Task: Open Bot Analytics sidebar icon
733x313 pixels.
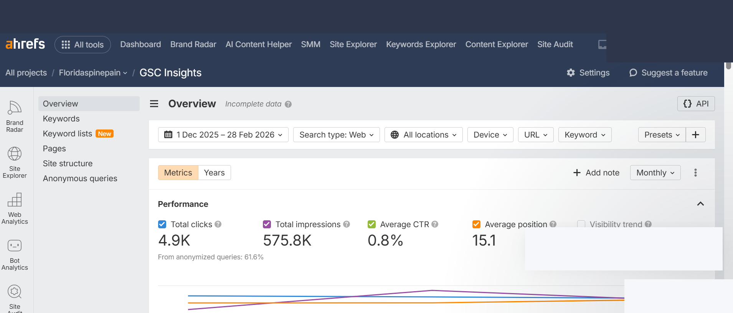Action: pos(15,254)
